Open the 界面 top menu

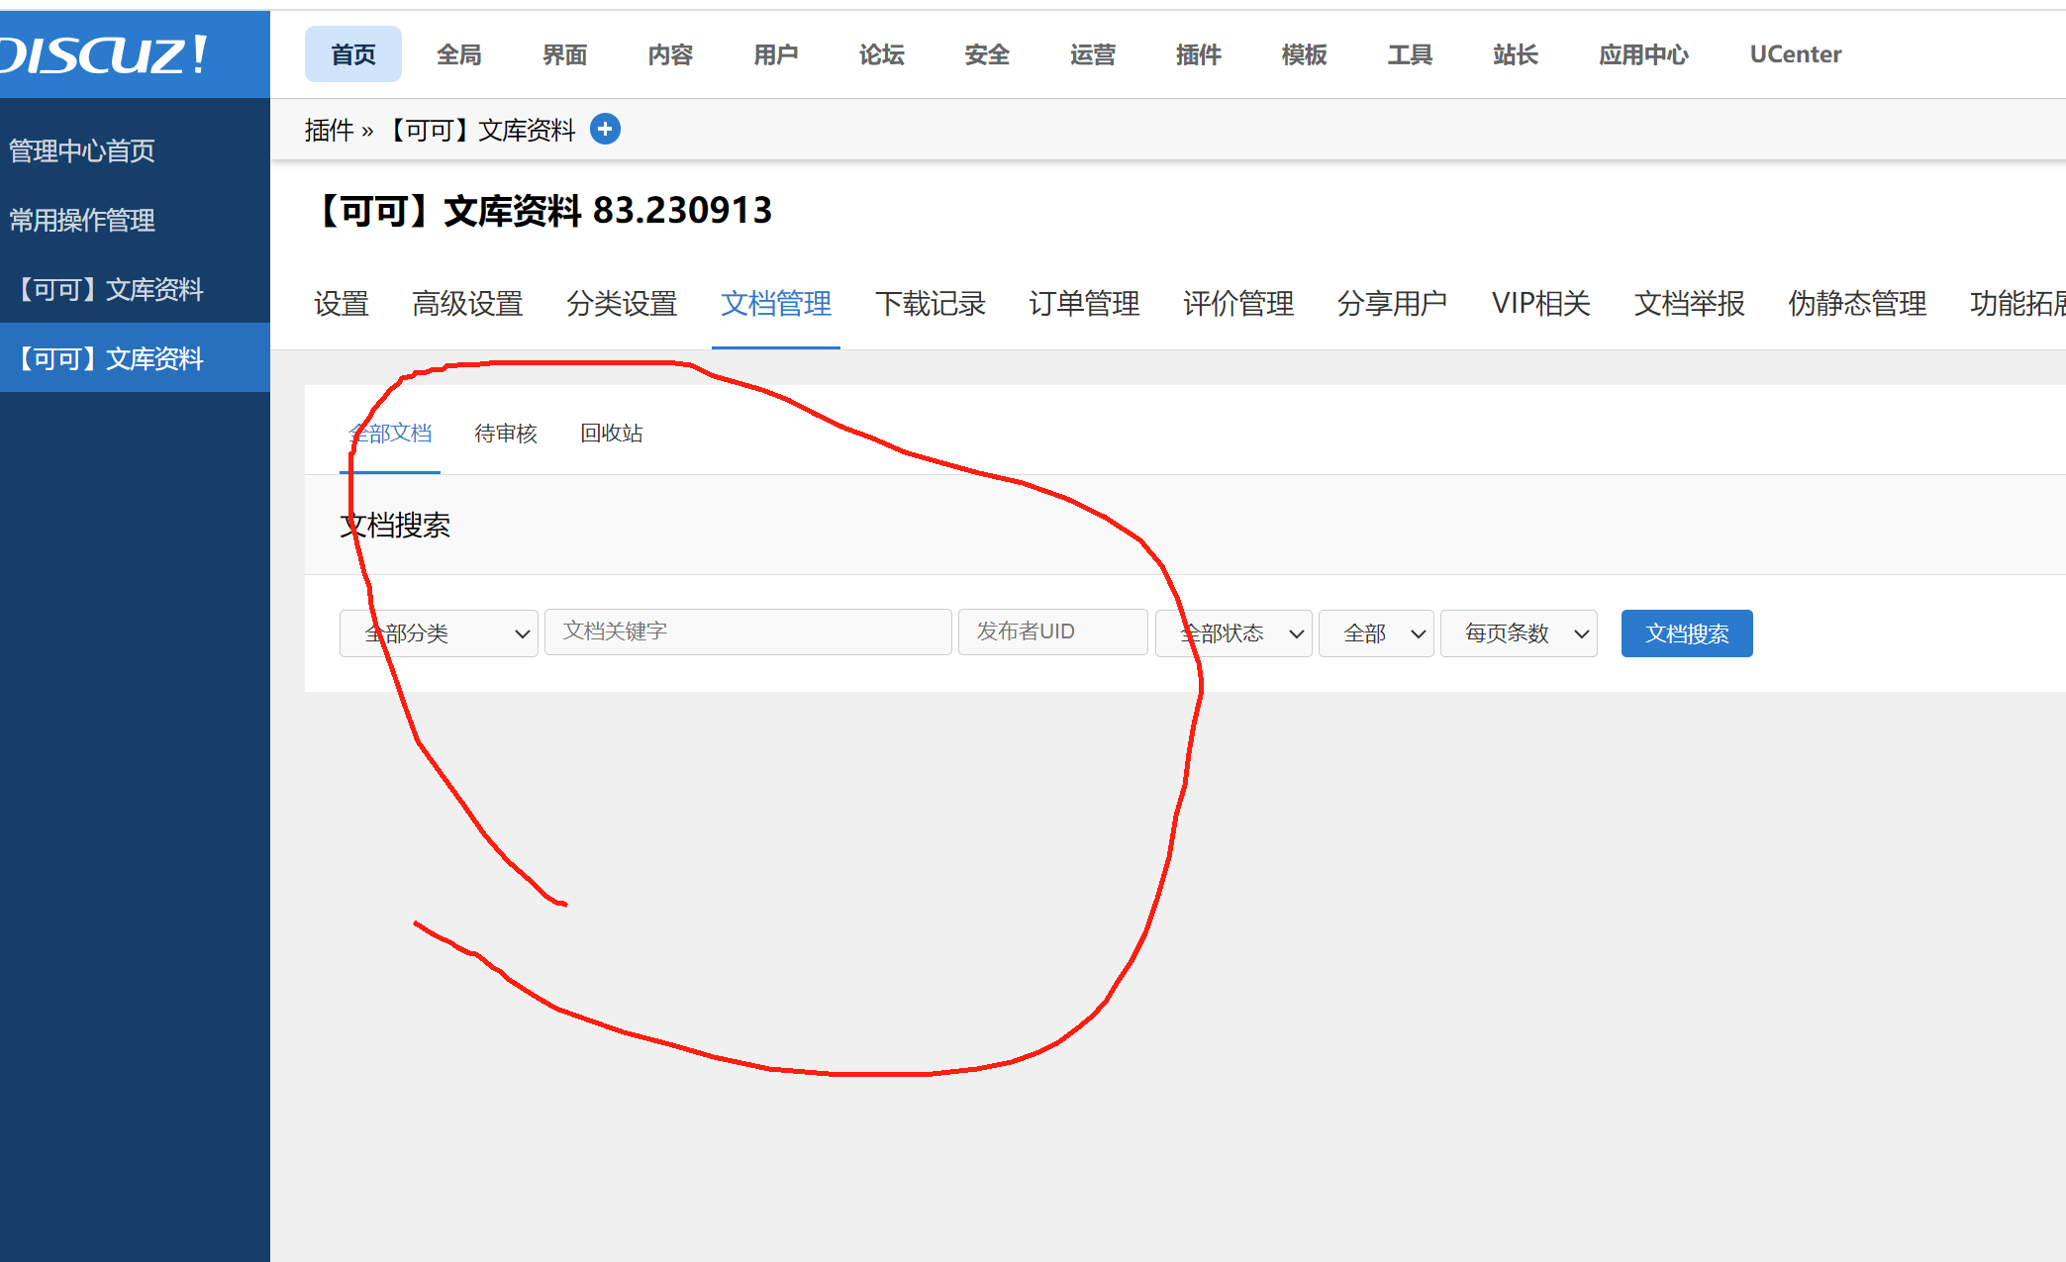(565, 54)
